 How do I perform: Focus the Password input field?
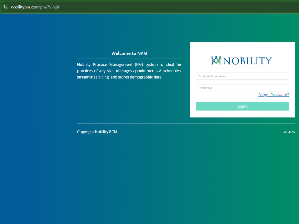(x=242, y=88)
